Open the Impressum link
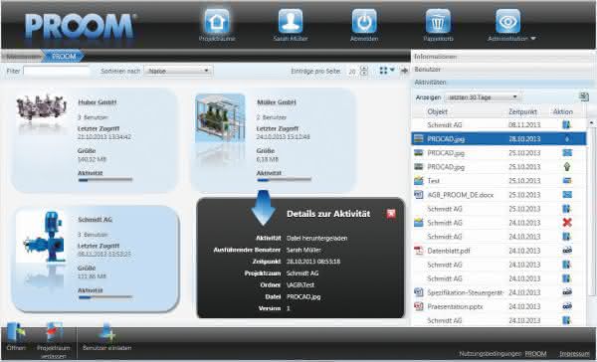 [574, 354]
